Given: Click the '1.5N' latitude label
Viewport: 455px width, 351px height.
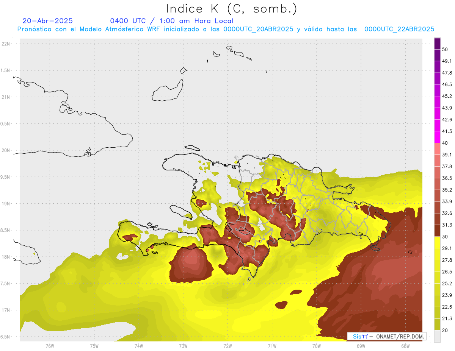Looking at the screenshot, I should [x=6, y=70].
